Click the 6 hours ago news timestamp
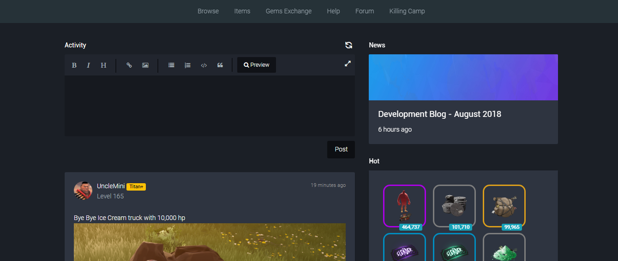The height and width of the screenshot is (261, 618). click(395, 129)
